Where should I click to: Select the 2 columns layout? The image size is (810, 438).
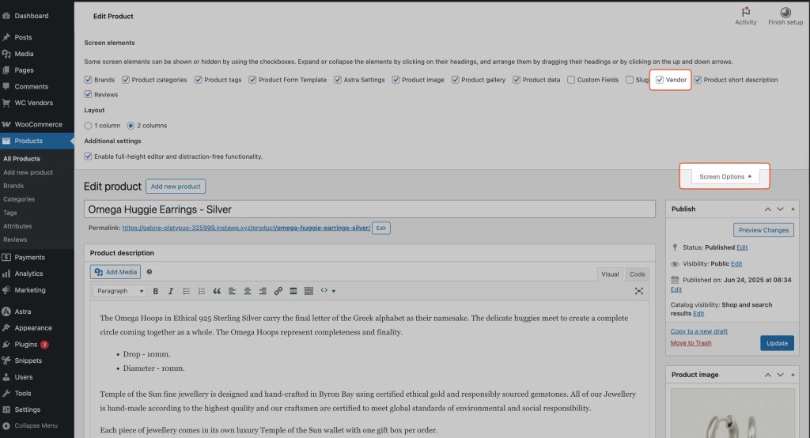(131, 126)
